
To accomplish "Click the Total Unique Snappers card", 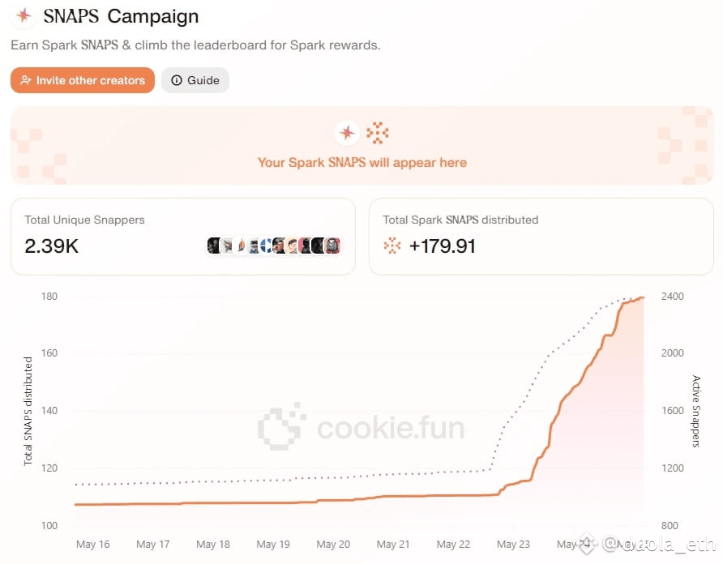I will coord(183,237).
